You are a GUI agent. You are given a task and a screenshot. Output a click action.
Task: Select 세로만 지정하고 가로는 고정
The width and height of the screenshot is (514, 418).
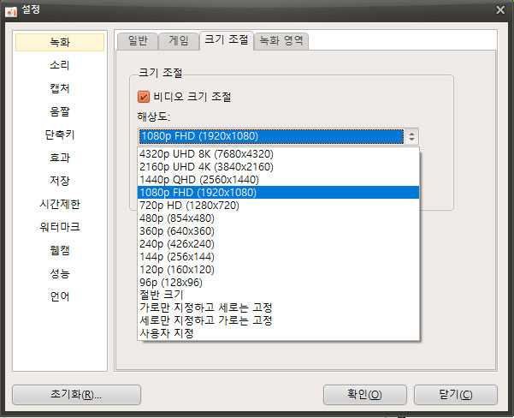coord(278,320)
